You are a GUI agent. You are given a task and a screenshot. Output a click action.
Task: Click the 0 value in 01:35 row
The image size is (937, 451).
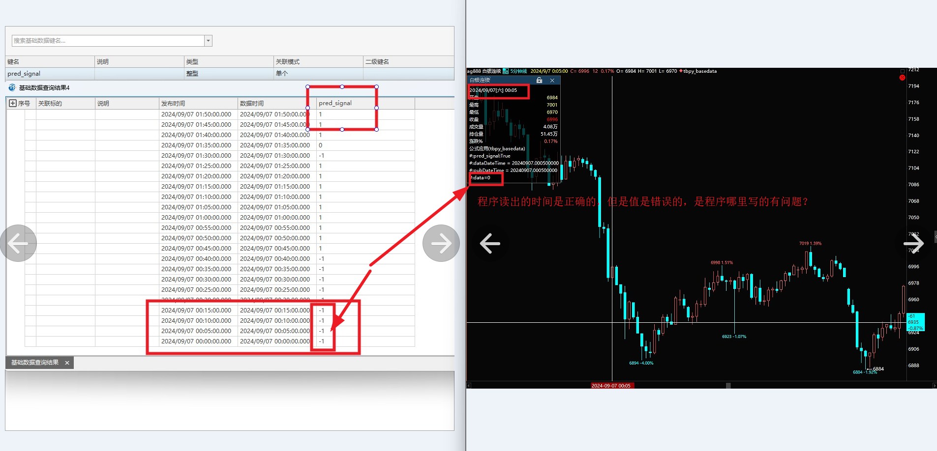coord(320,145)
